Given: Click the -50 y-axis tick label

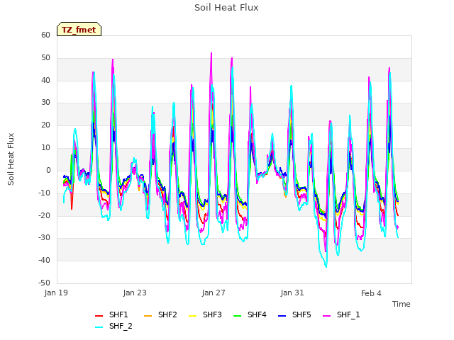Looking at the screenshot, I should point(44,283).
